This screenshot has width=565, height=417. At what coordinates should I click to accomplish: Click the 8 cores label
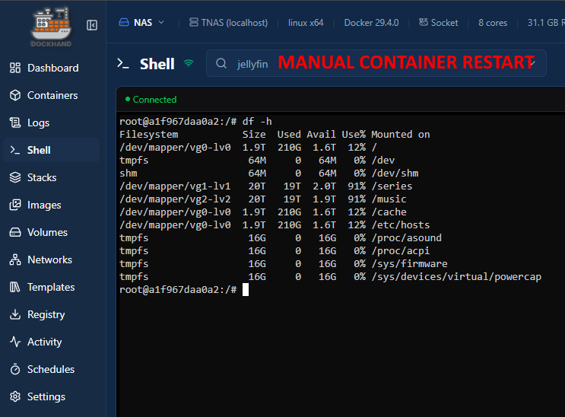pos(493,23)
